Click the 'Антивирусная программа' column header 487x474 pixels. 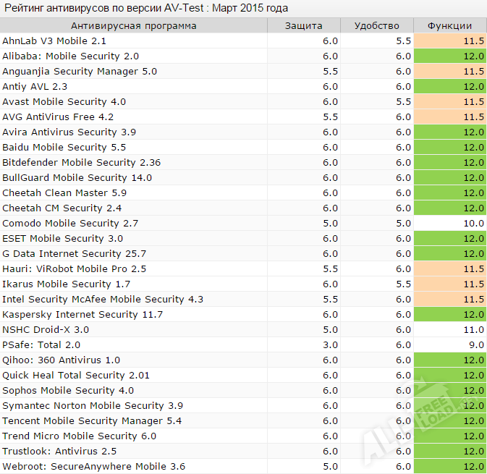tap(133, 26)
